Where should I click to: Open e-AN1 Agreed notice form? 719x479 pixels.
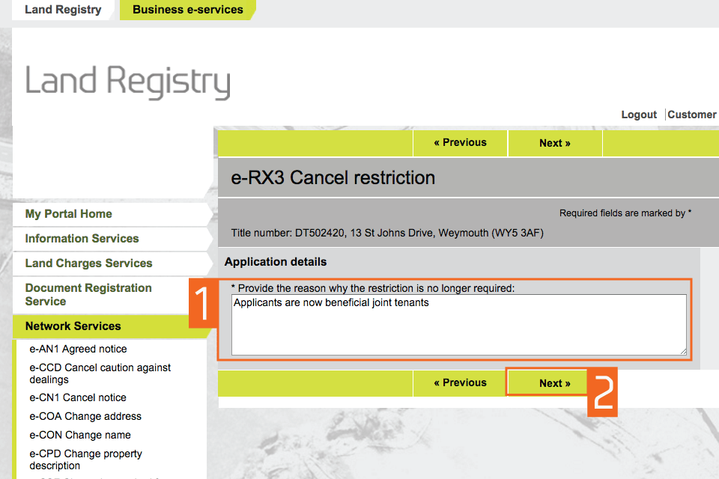click(78, 349)
